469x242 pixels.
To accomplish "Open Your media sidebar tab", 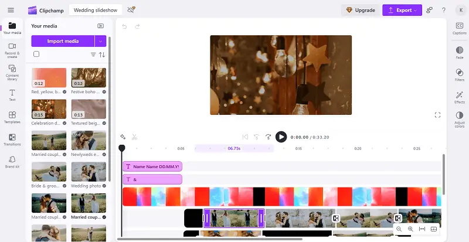I will (x=12, y=28).
